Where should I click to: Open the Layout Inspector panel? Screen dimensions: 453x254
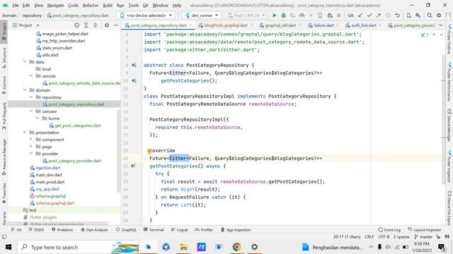(x=425, y=230)
